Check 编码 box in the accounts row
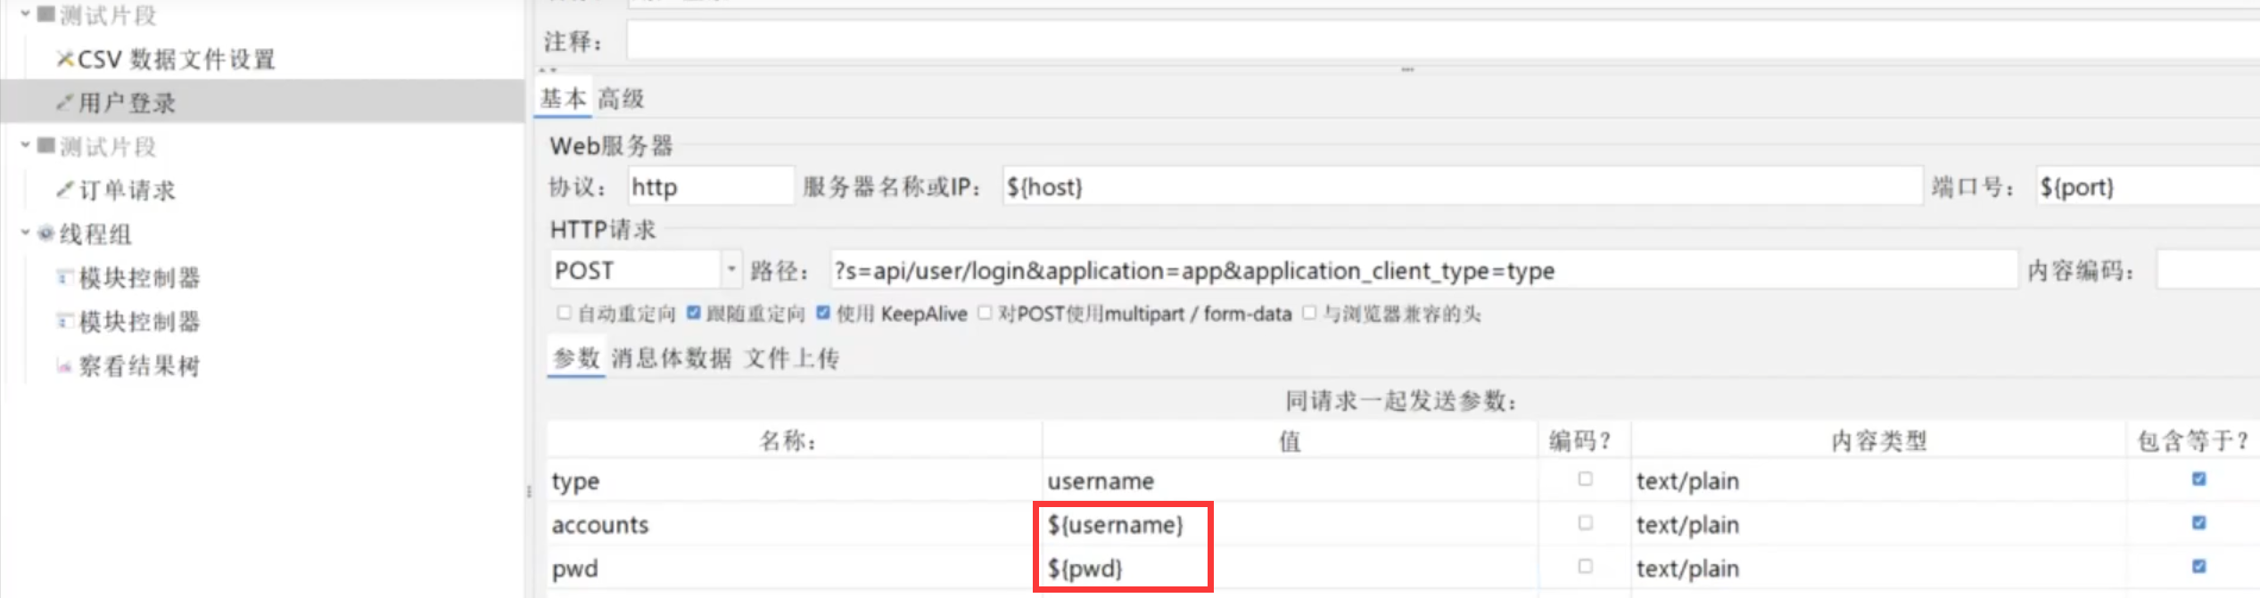The width and height of the screenshot is (2260, 598). point(1585,523)
